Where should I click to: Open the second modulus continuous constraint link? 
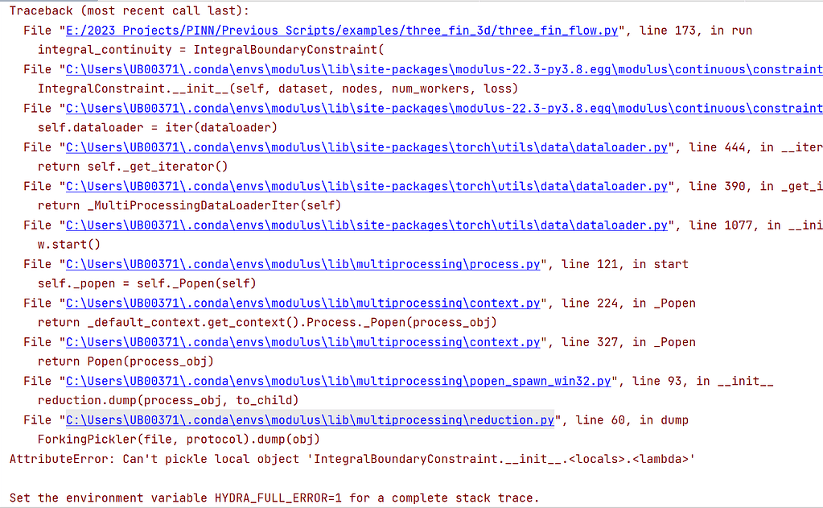pos(442,108)
